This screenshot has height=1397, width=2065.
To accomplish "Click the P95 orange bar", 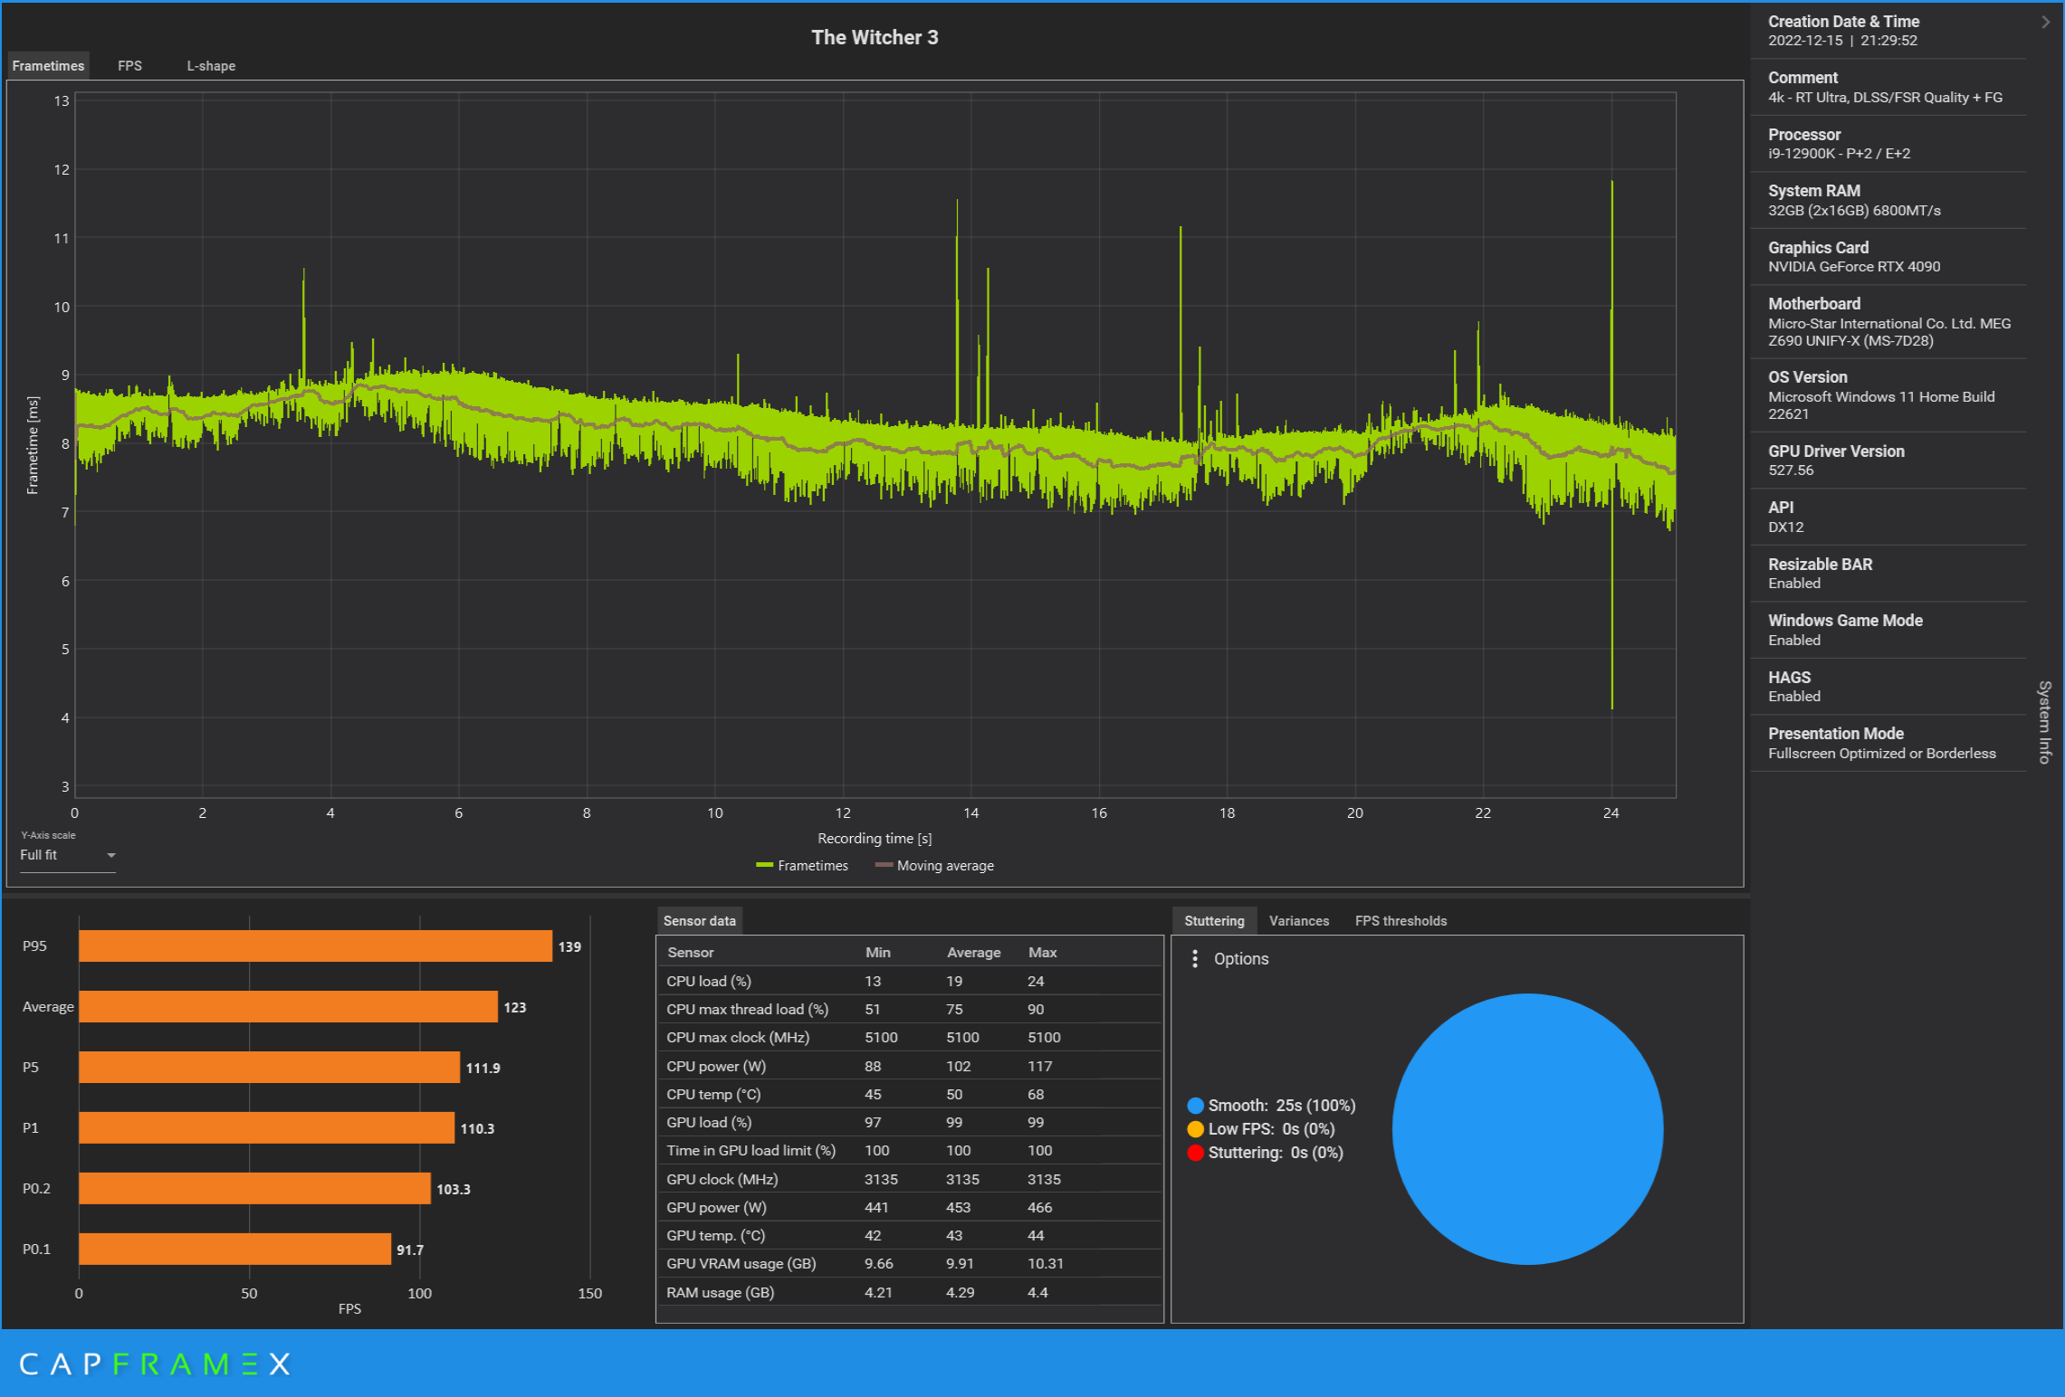I will [x=315, y=946].
